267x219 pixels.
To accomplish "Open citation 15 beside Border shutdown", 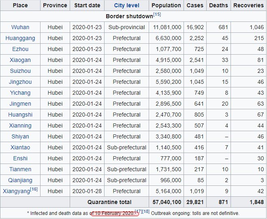I will pyautogui.click(x=157, y=15).
